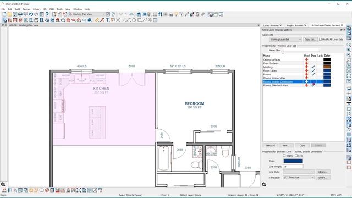Switch to the Project Browser tab
The height and width of the screenshot is (198, 352).
(295, 25)
